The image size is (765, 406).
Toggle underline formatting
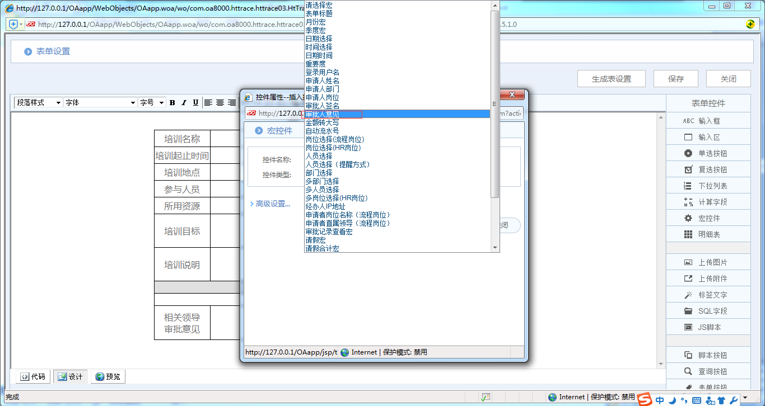point(194,102)
